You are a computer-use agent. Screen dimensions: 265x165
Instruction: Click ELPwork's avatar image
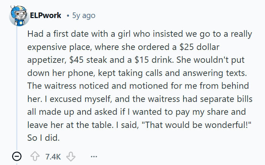16,16
